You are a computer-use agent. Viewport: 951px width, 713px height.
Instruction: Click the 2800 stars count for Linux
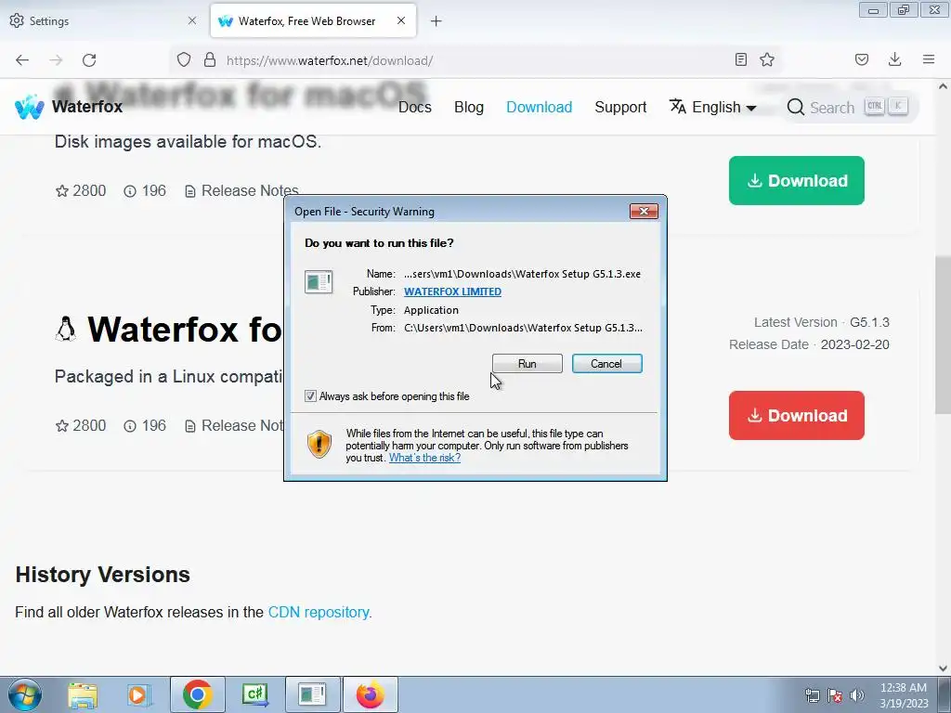click(x=81, y=425)
